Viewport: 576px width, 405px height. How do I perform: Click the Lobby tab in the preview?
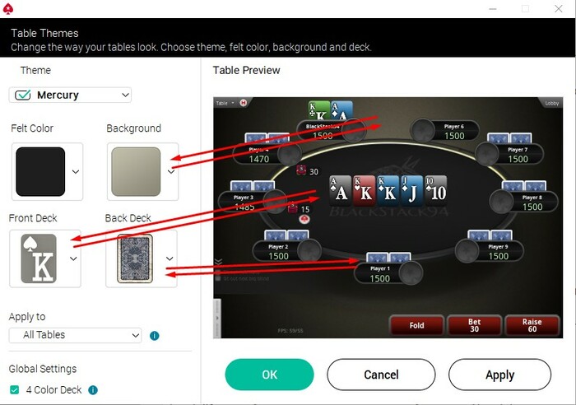tap(551, 103)
